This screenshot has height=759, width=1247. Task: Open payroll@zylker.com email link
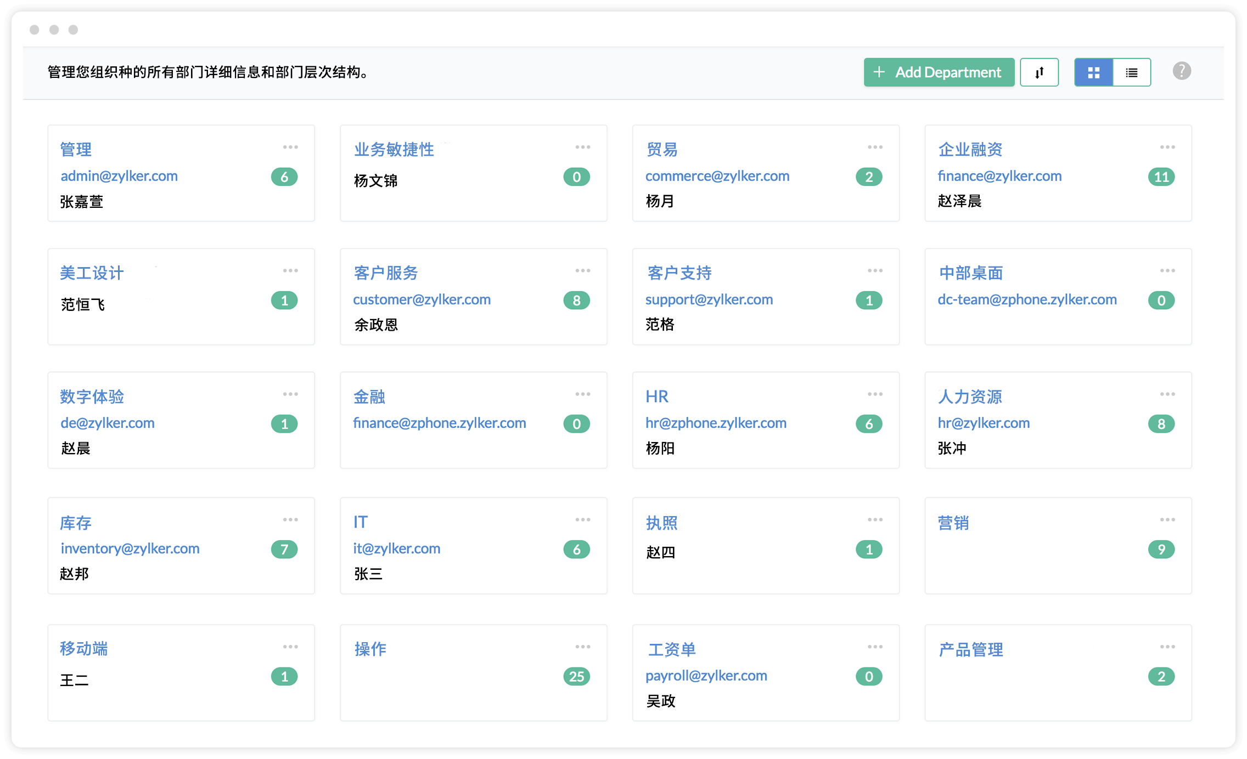[x=706, y=676]
